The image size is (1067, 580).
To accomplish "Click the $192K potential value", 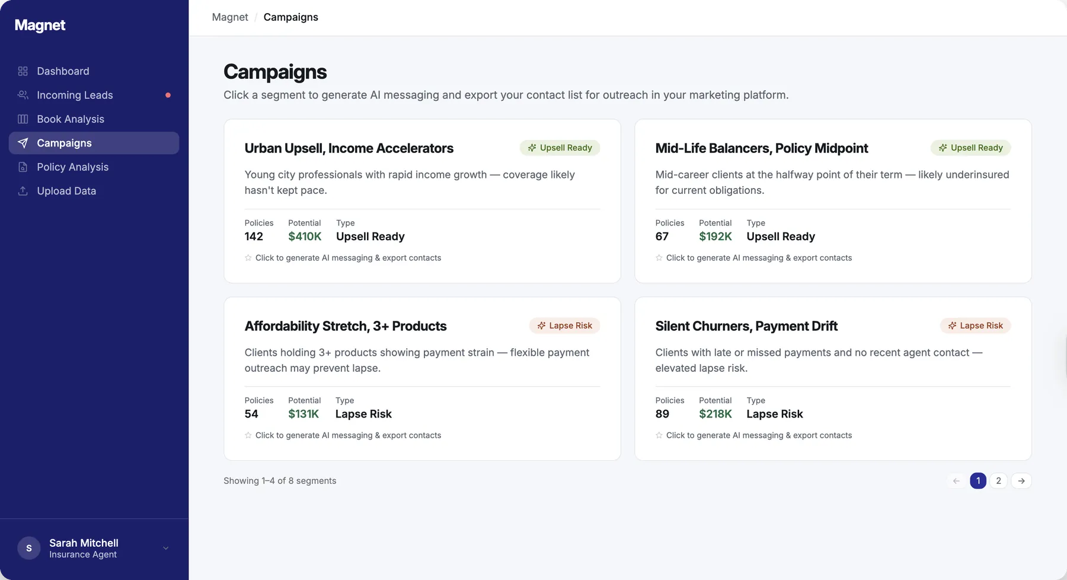I will (715, 237).
